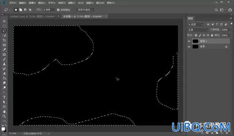Select the Zoom tool

coord(4,116)
